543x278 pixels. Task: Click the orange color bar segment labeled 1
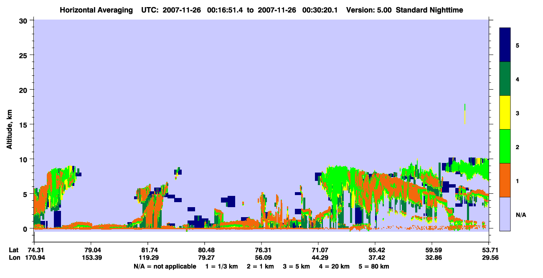(505, 180)
